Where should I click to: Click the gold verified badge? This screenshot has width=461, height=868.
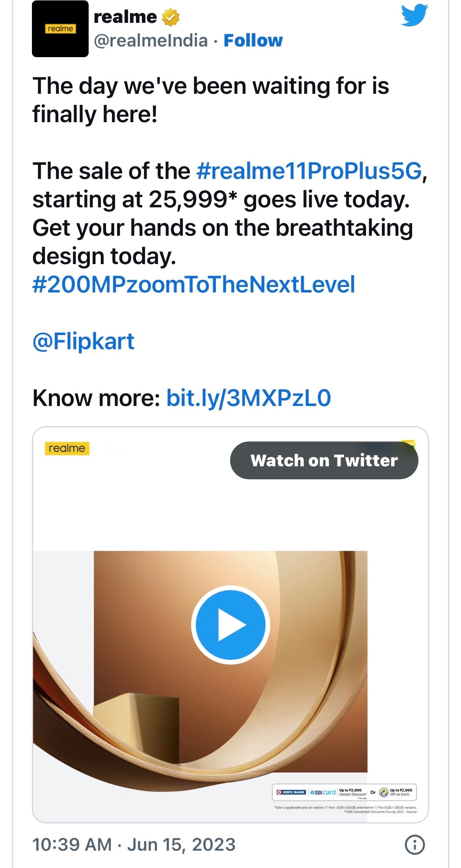click(x=171, y=18)
